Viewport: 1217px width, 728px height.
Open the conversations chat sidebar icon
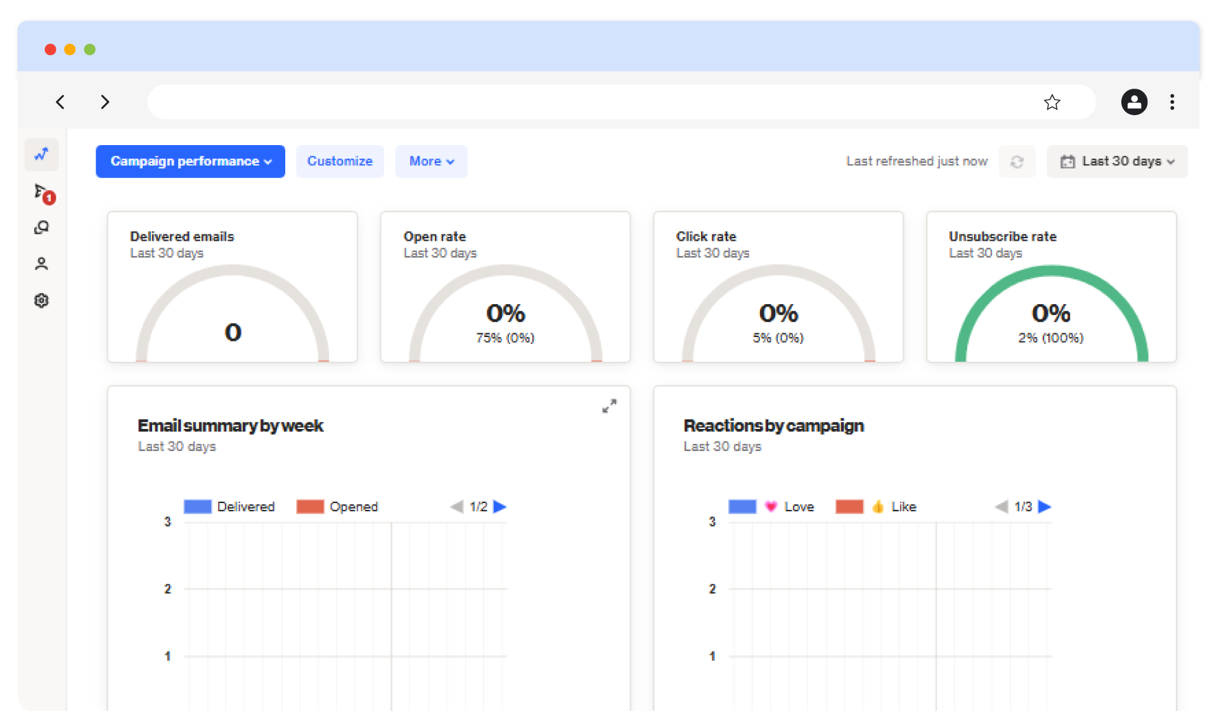coord(42,227)
